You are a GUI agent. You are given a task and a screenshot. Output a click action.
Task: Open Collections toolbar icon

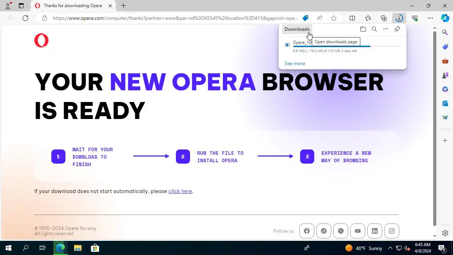tap(384, 18)
